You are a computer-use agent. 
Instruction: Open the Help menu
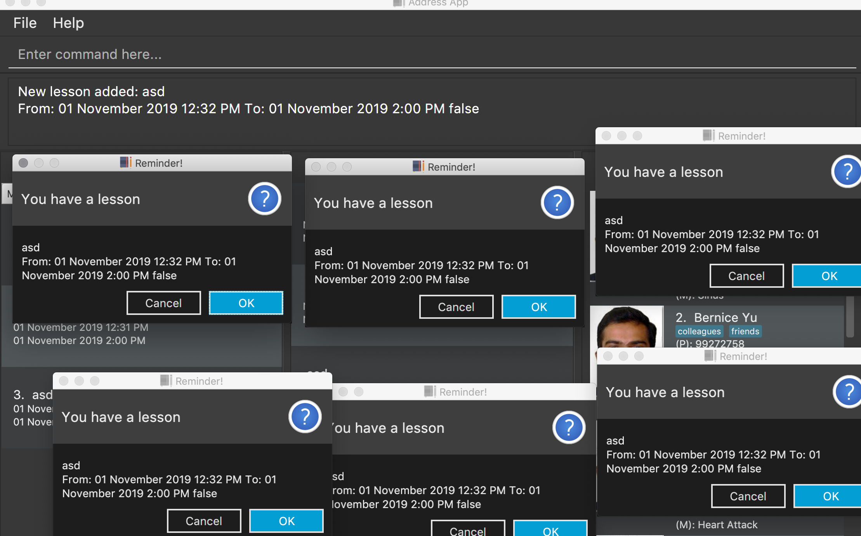point(68,23)
